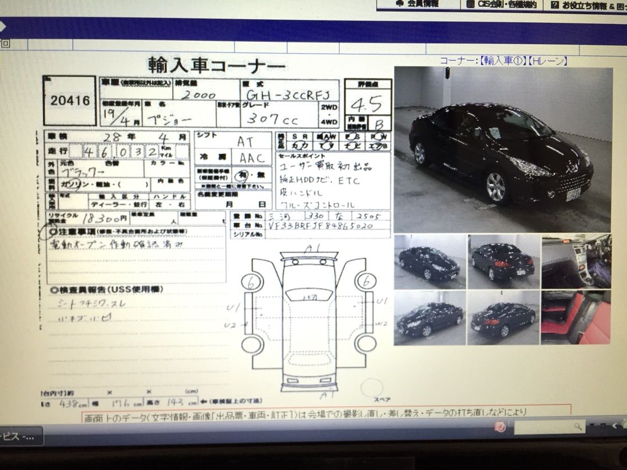Open the rear view thumbnail showing taillights, top row
The image size is (627, 470).
tap(504, 261)
